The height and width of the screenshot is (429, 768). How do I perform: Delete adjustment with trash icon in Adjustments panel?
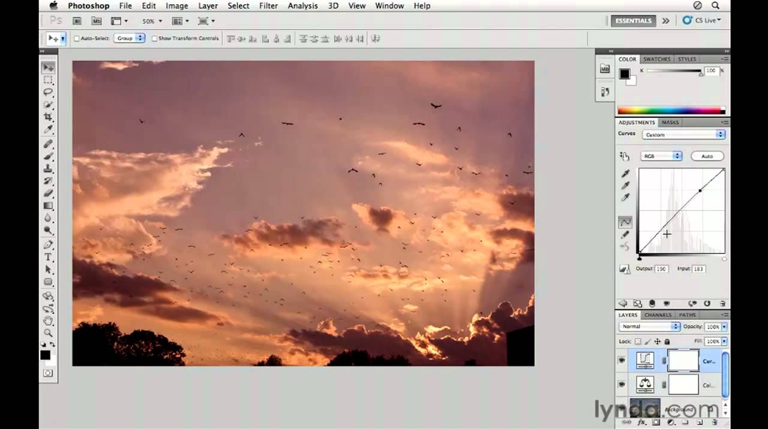click(722, 304)
